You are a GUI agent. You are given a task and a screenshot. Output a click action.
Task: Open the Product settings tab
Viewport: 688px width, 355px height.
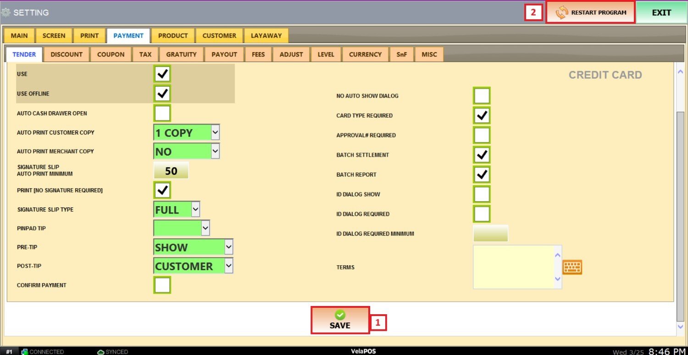[173, 36]
